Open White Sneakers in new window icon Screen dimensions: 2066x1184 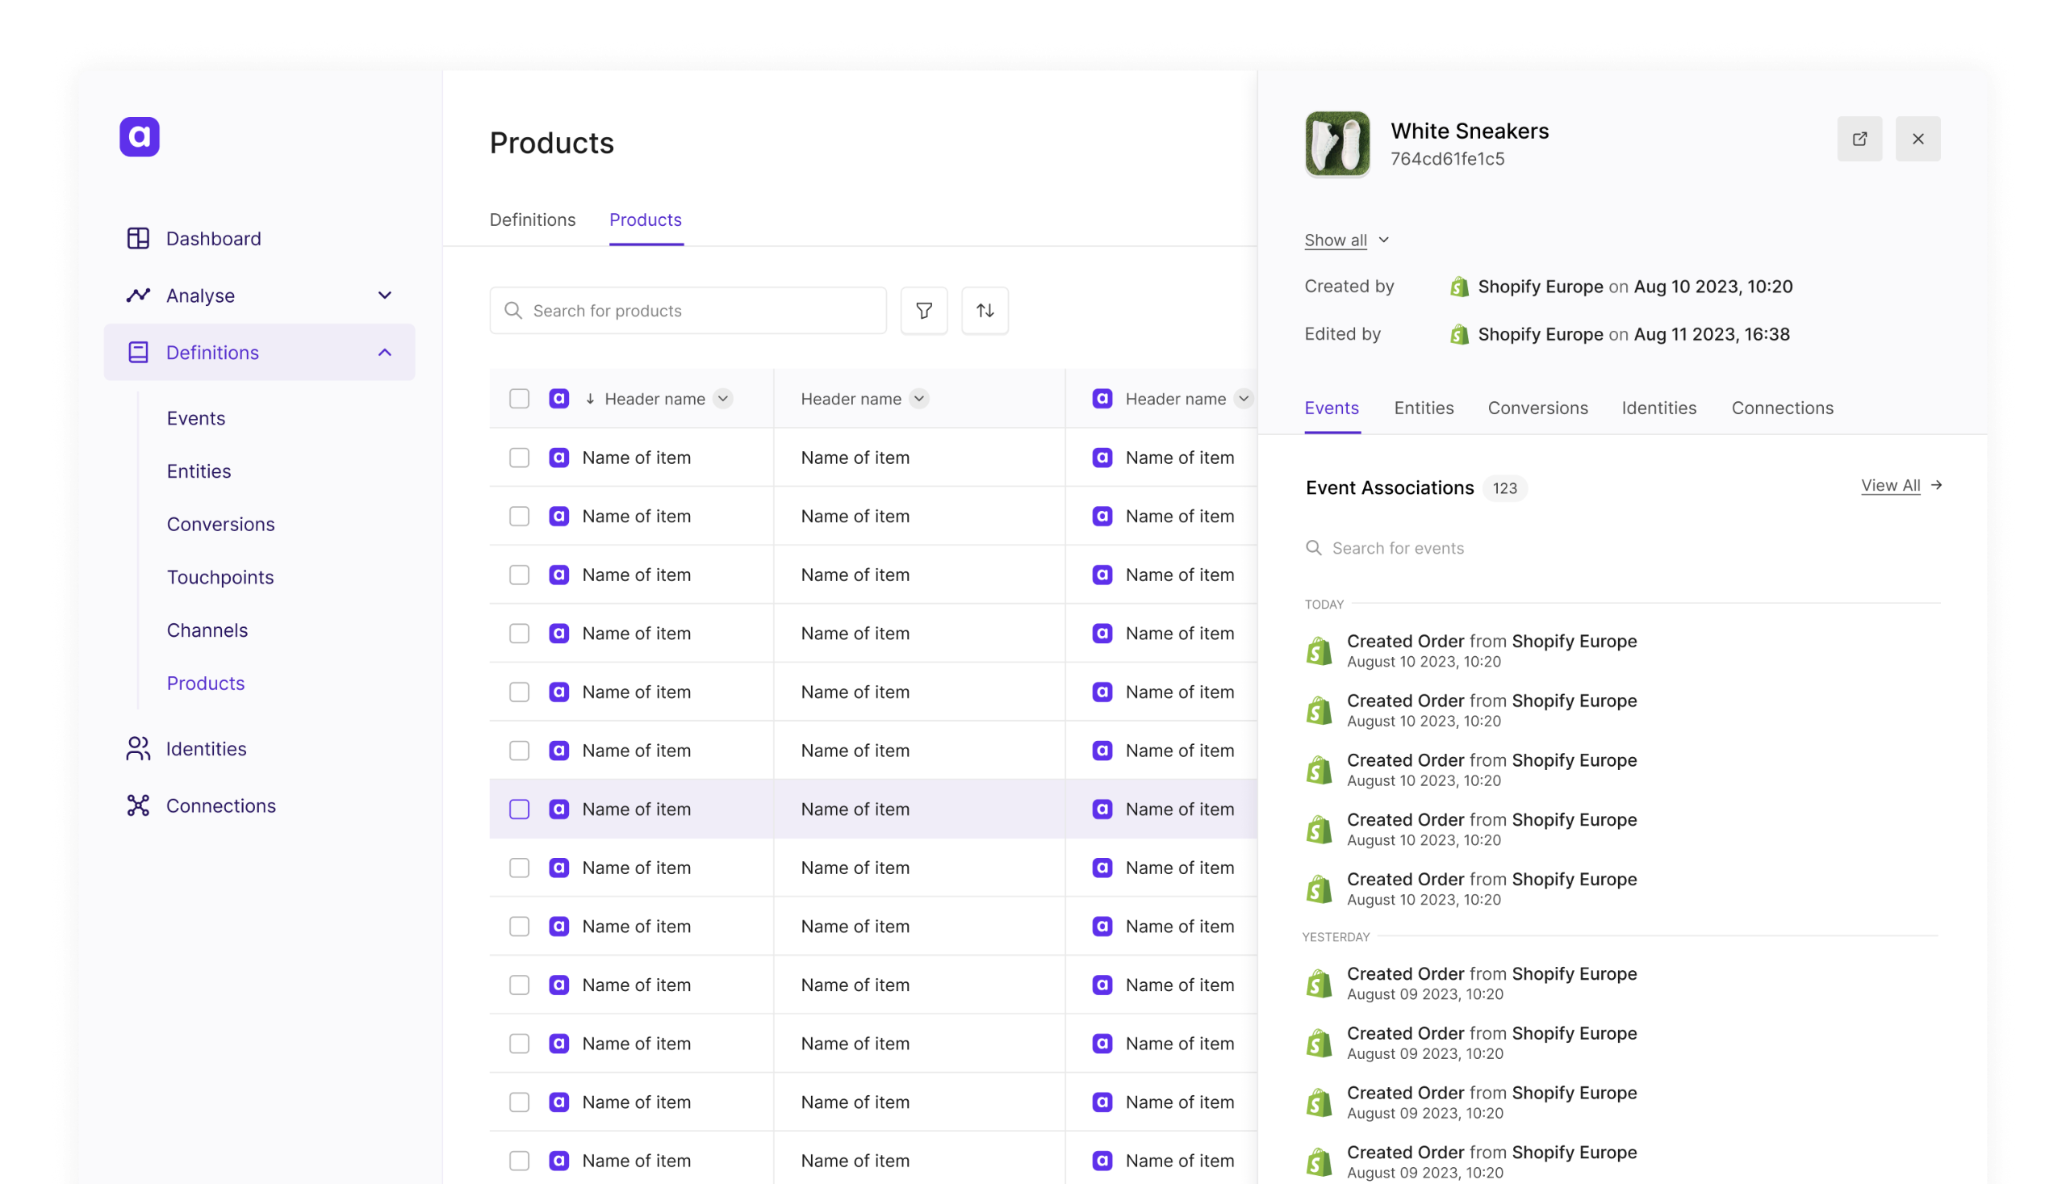1859,138
